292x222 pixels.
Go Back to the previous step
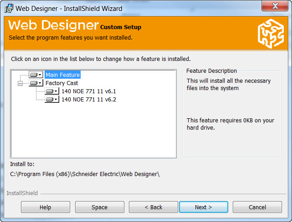pos(154,207)
